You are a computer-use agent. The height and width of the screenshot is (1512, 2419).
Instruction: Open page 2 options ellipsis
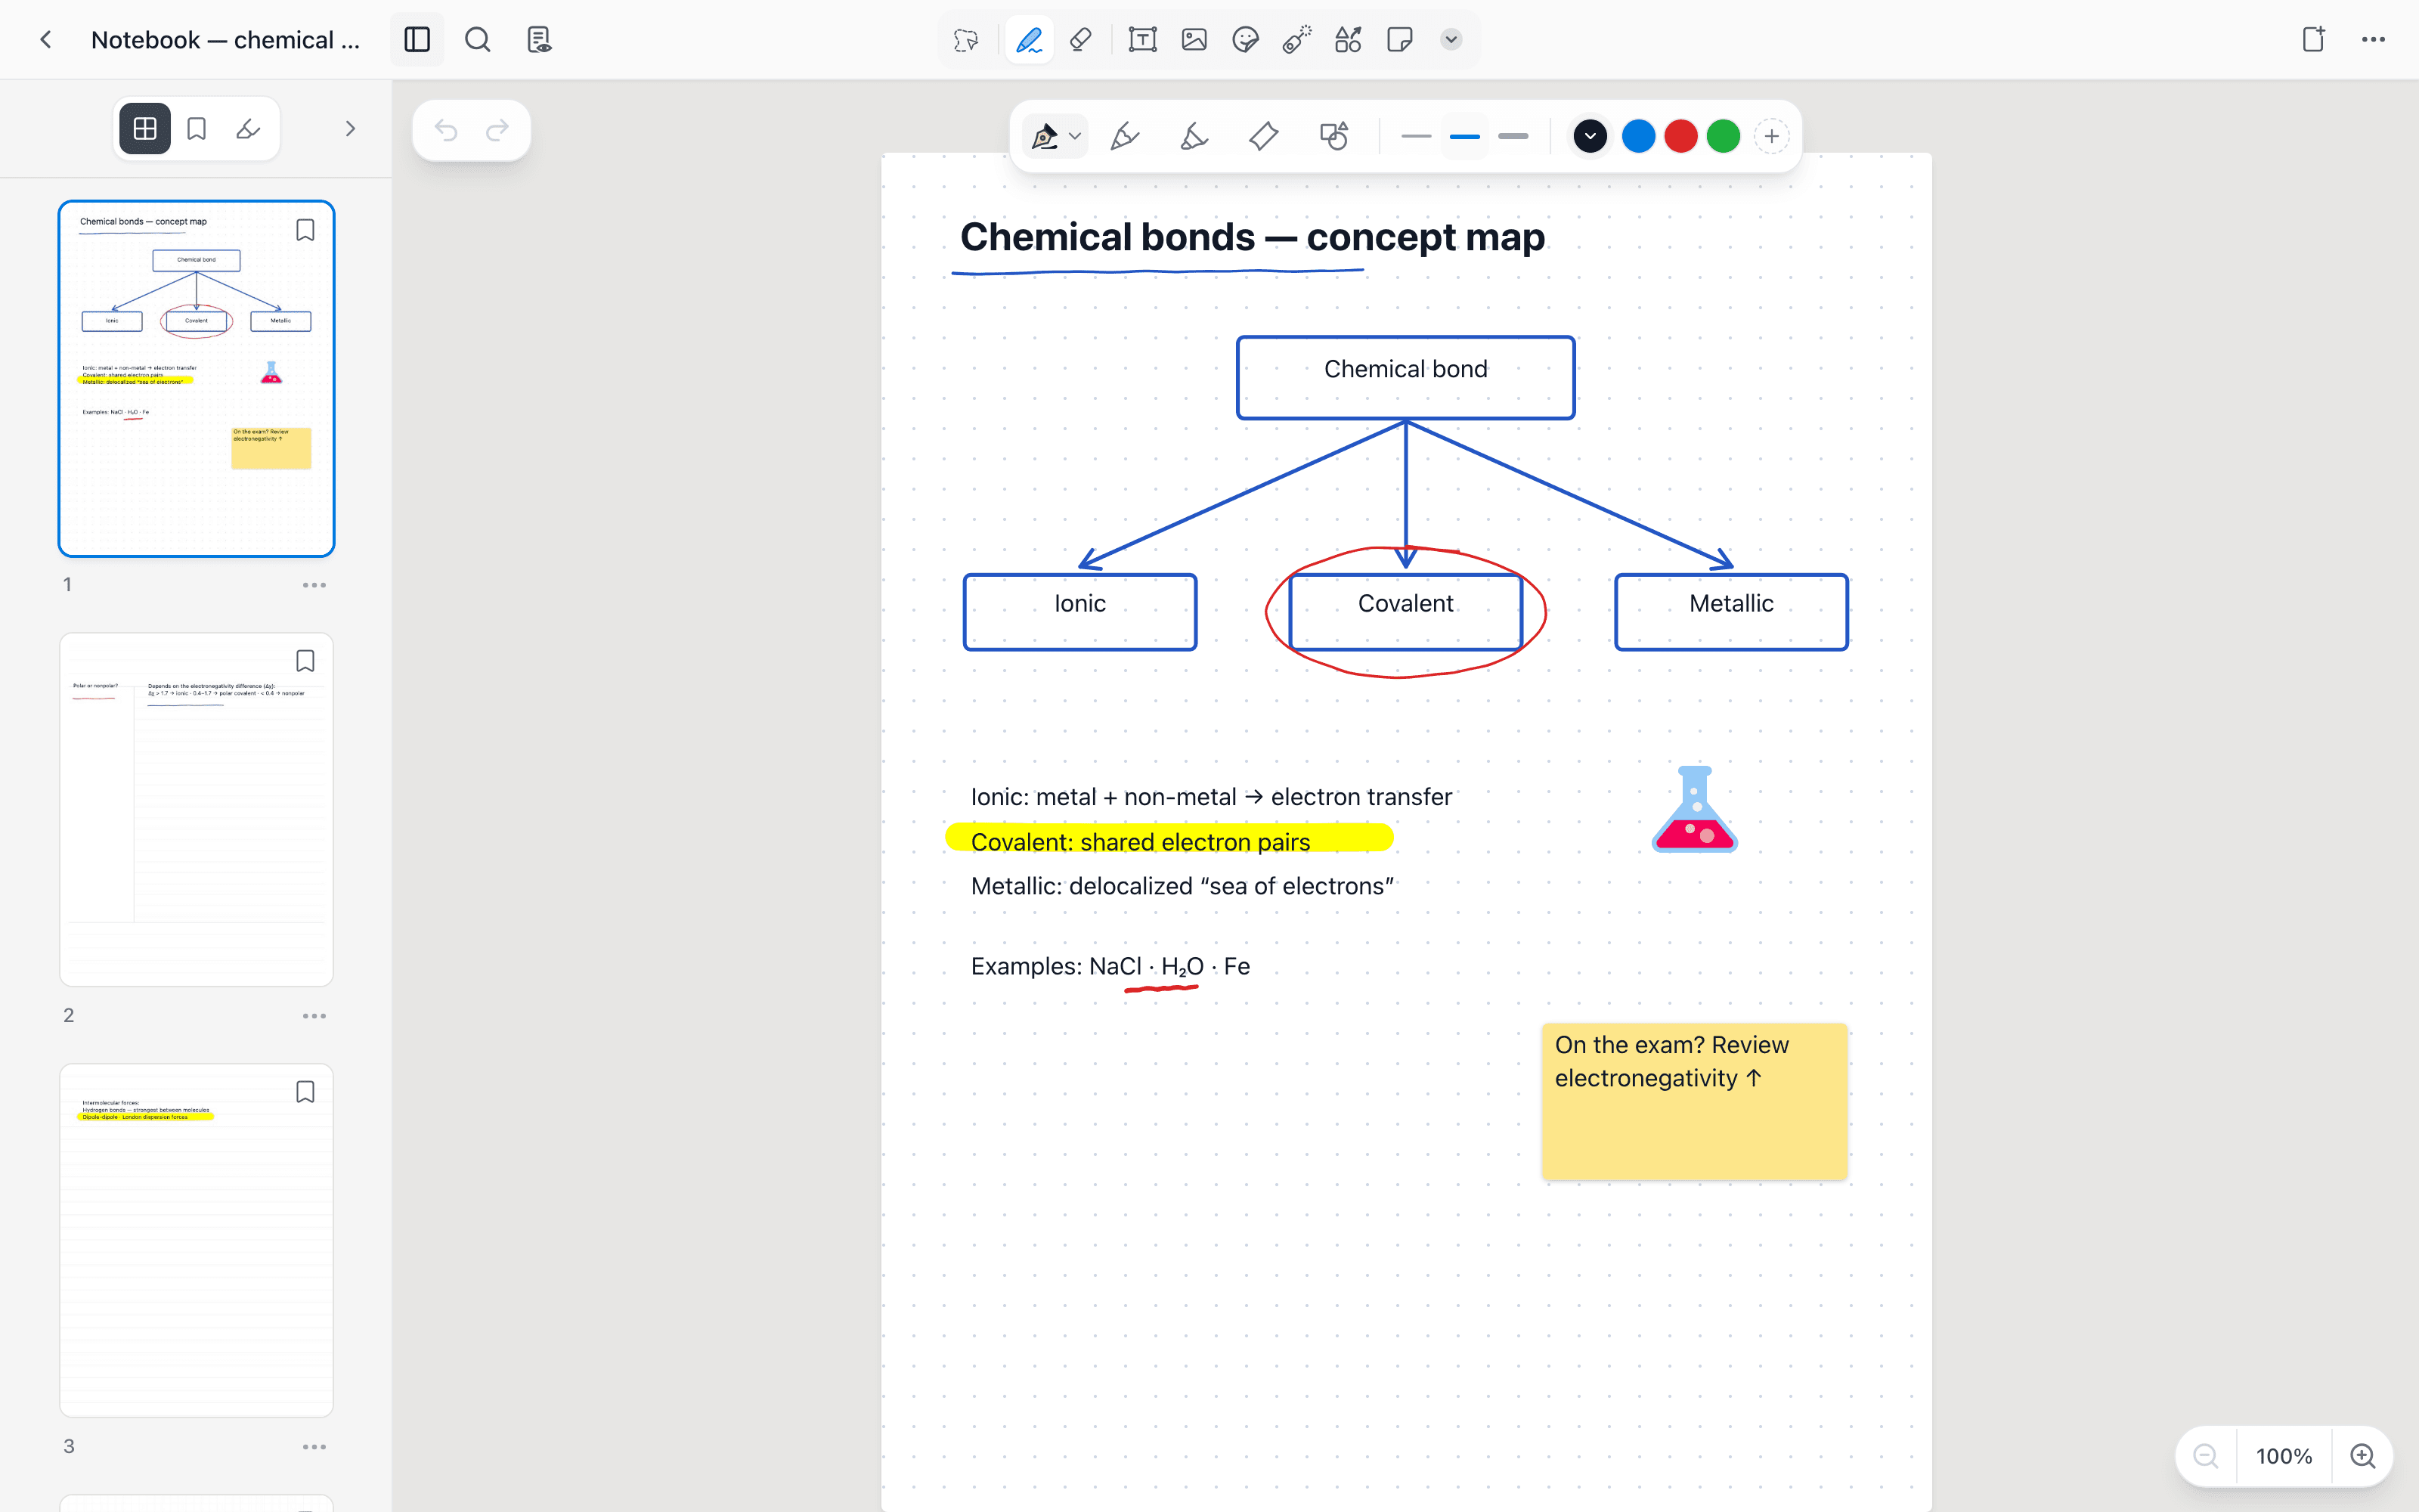(314, 1016)
